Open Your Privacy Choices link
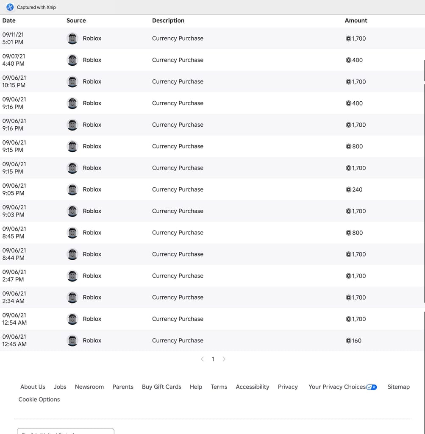The image size is (425, 434). [x=342, y=387]
